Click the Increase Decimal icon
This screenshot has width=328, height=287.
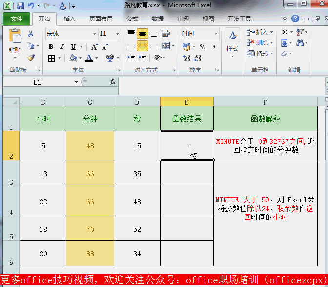pos(186,58)
